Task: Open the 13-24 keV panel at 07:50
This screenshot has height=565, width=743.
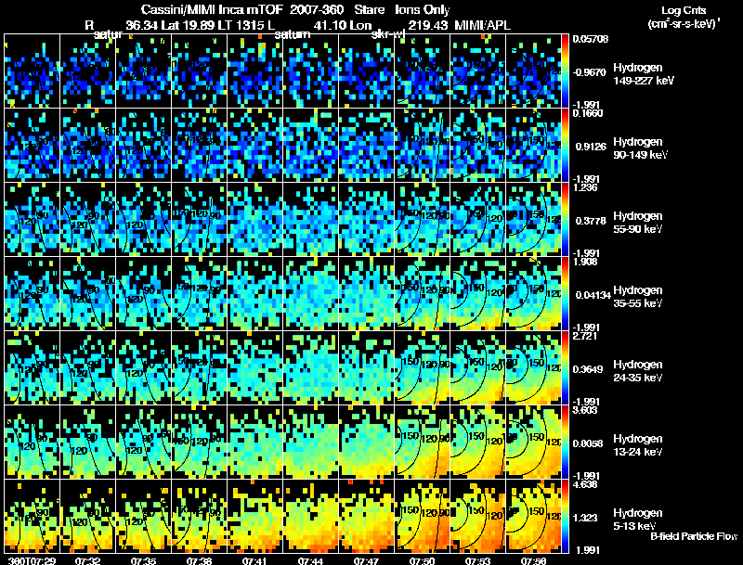Action: pos(422,442)
